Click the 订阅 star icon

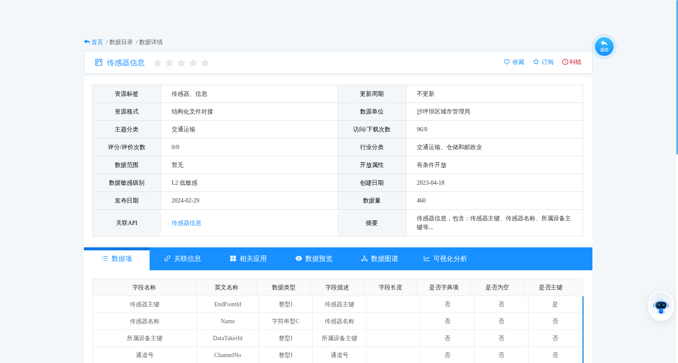point(536,62)
